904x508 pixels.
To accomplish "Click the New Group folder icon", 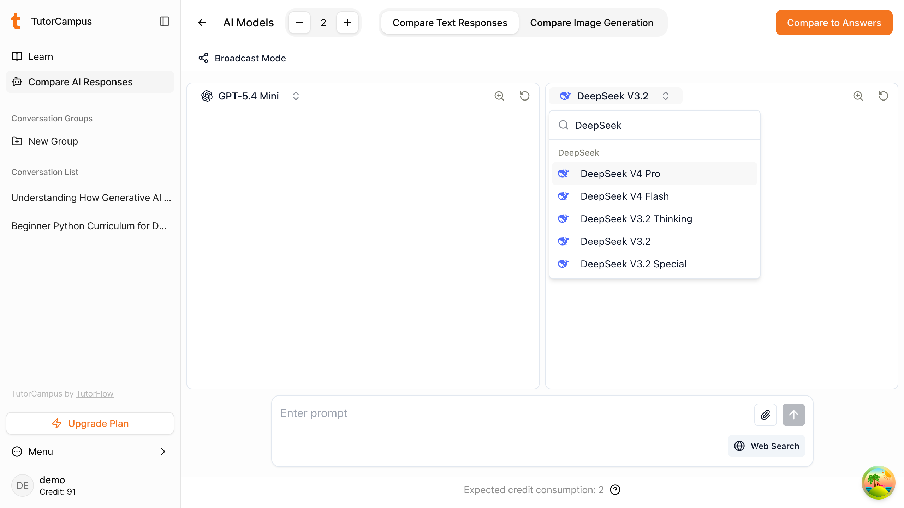I will tap(17, 141).
